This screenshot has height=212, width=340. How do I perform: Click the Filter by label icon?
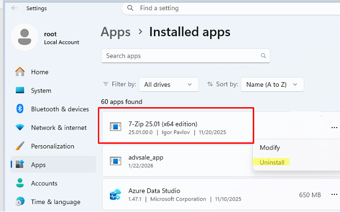point(105,84)
